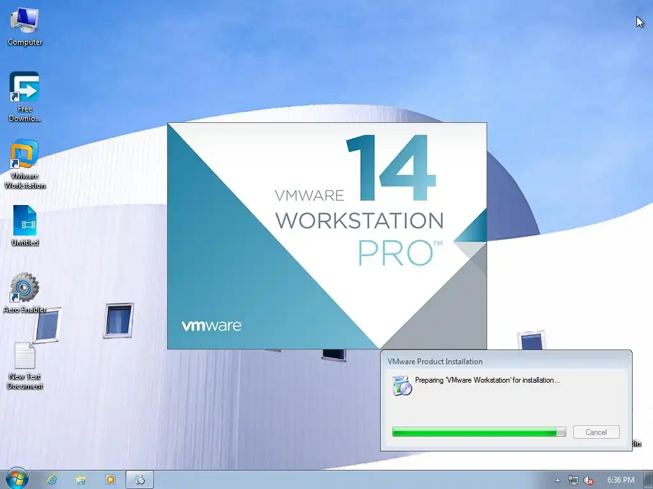The image size is (653, 489).
Task: Click the muted volume tray icon
Action: (x=589, y=480)
